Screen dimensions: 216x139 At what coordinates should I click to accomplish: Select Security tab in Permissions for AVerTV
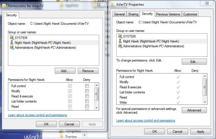pos(11,15)
